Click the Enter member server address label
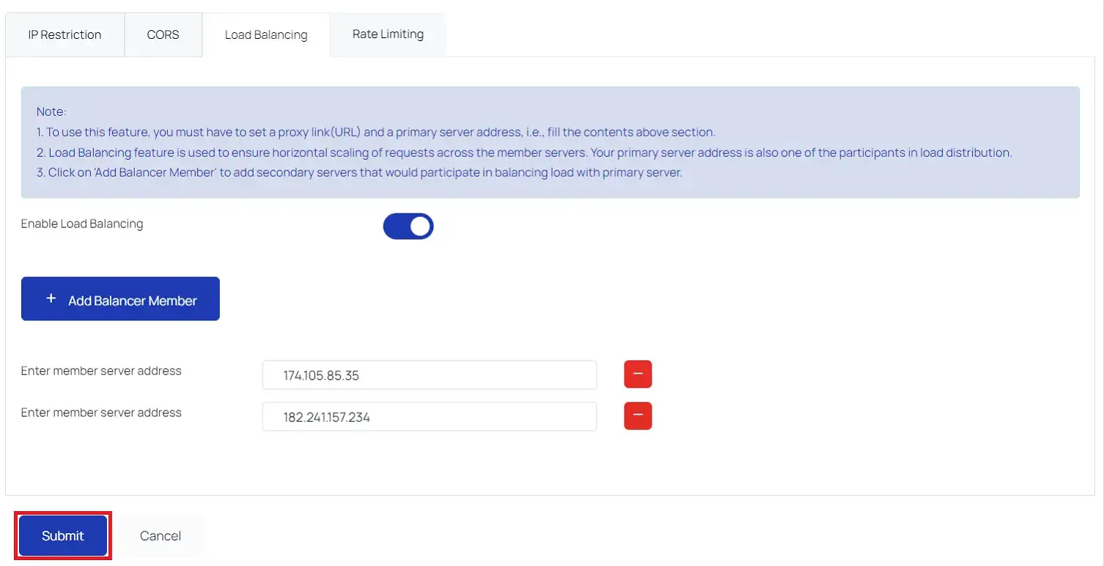The height and width of the screenshot is (566, 1104). (100, 370)
